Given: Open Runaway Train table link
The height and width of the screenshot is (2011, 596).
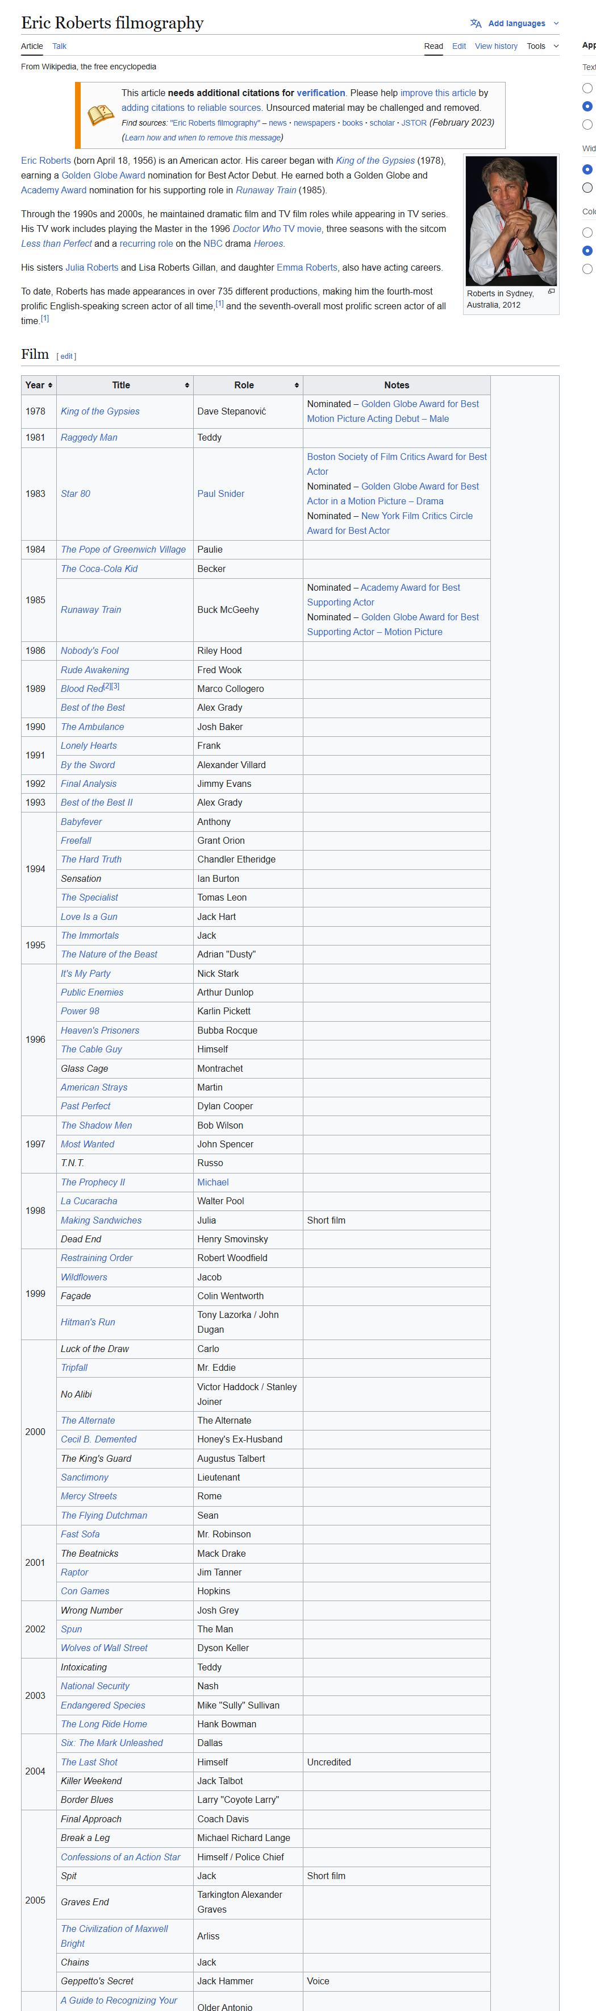Looking at the screenshot, I should point(90,609).
